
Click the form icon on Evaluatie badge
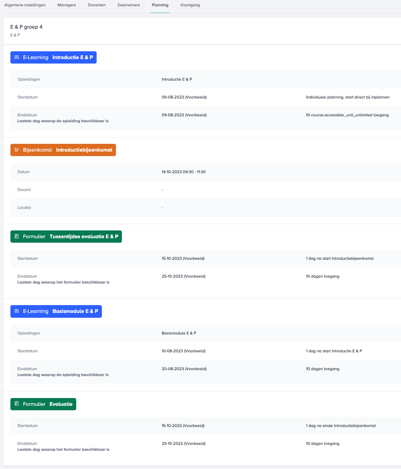point(17,404)
